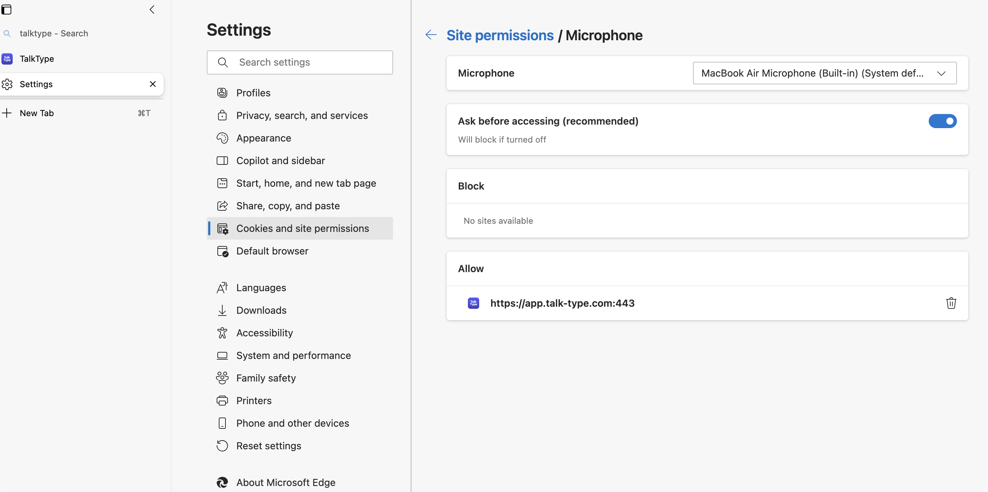Image resolution: width=988 pixels, height=492 pixels.
Task: Open Profiles settings
Action: (x=300, y=92)
